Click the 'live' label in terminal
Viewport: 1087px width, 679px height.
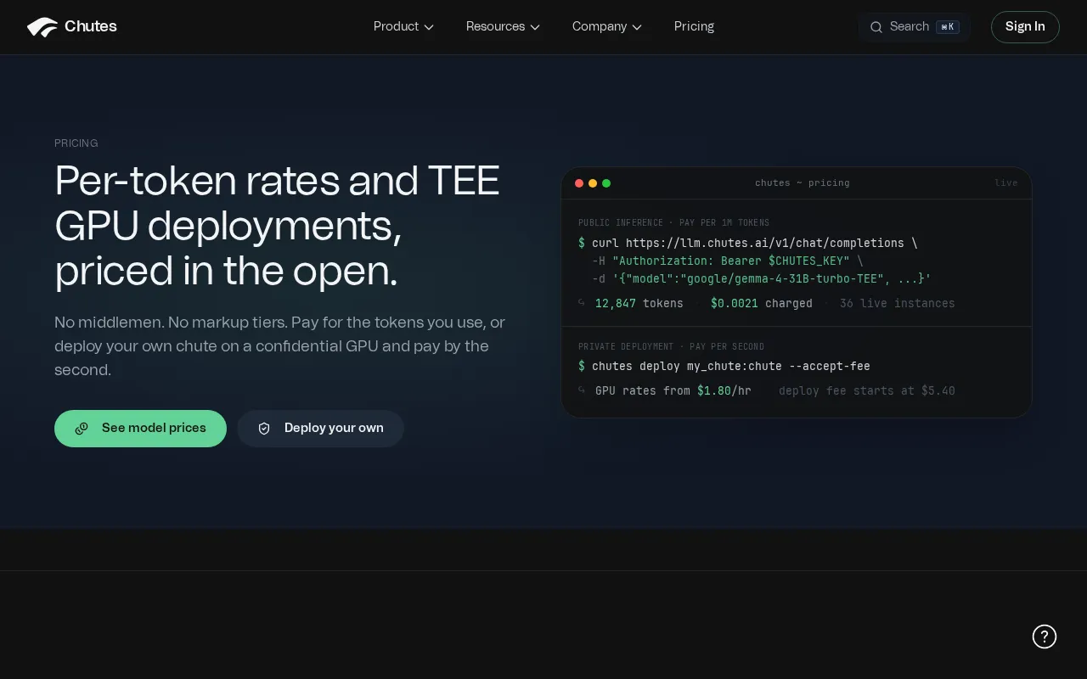(x=1006, y=183)
